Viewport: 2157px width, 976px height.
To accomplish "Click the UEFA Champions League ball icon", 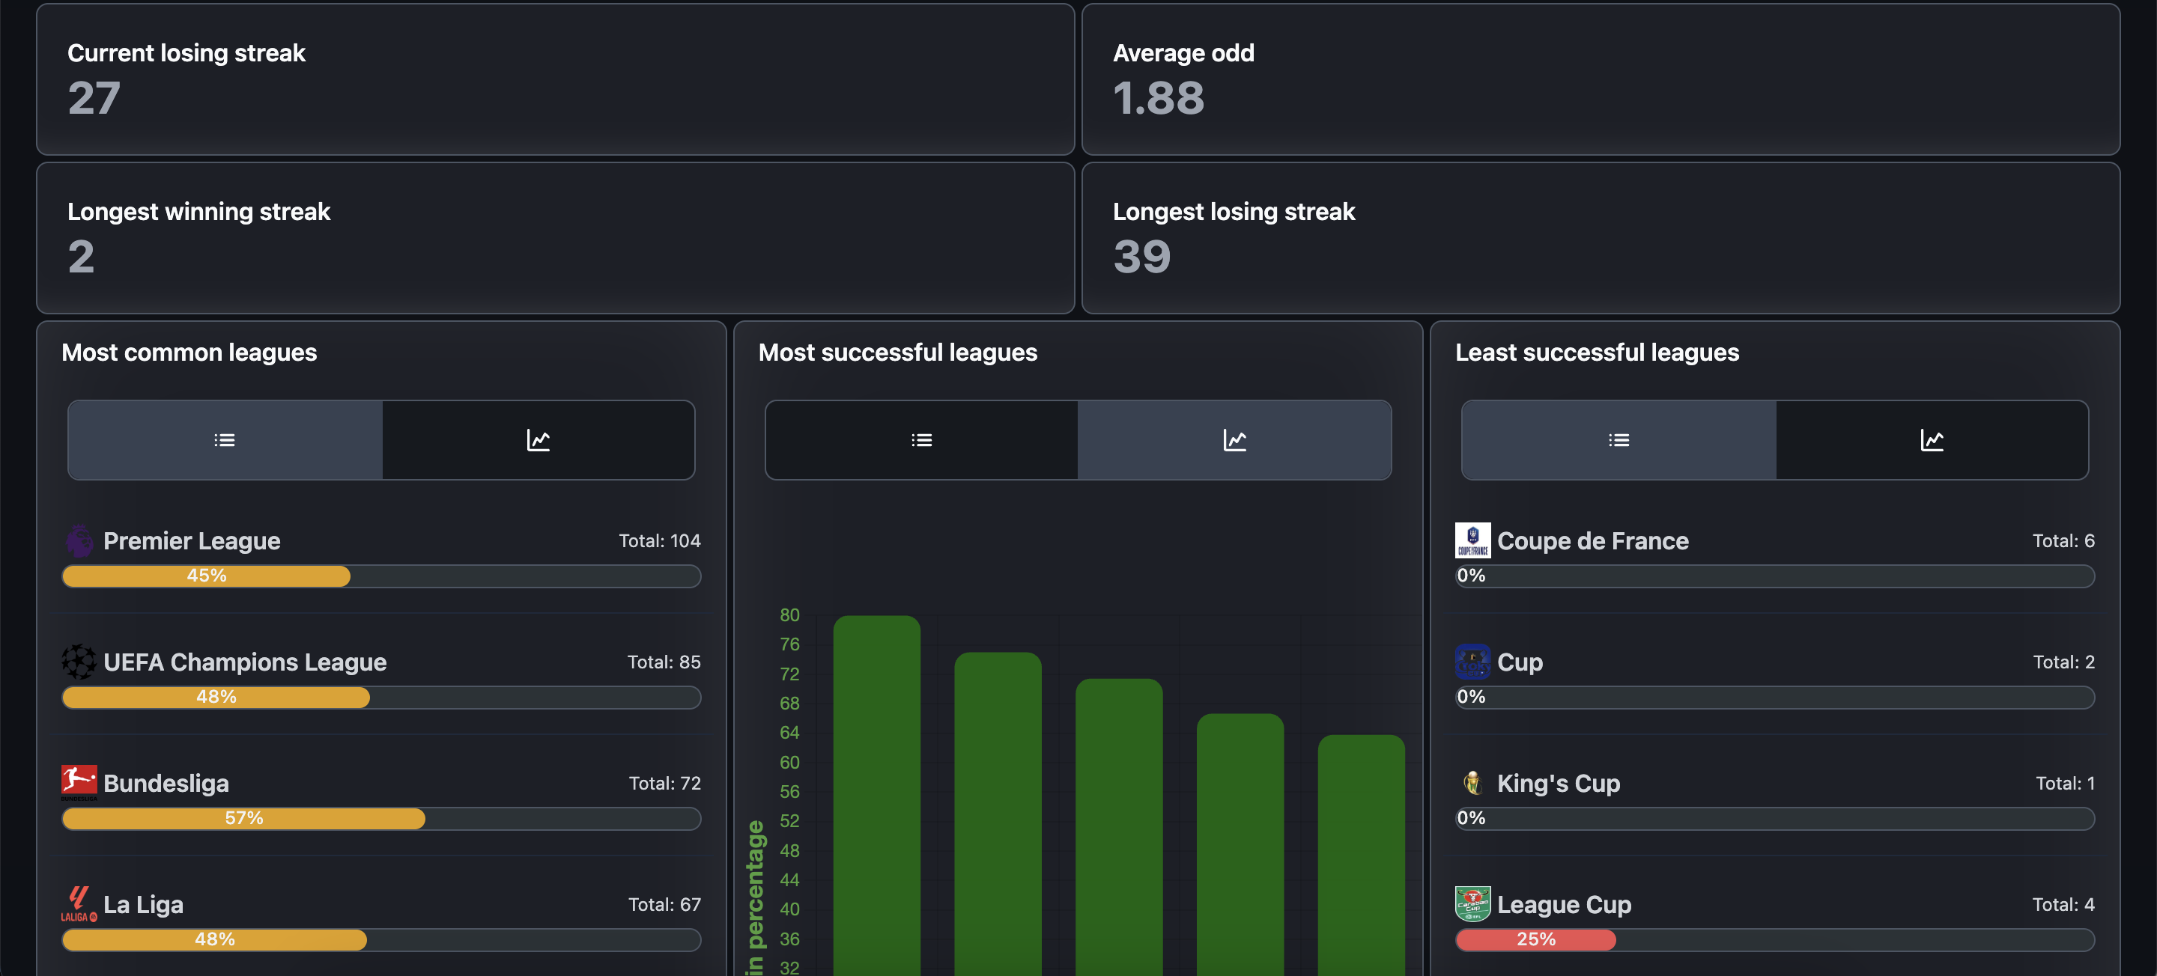I will (x=79, y=661).
